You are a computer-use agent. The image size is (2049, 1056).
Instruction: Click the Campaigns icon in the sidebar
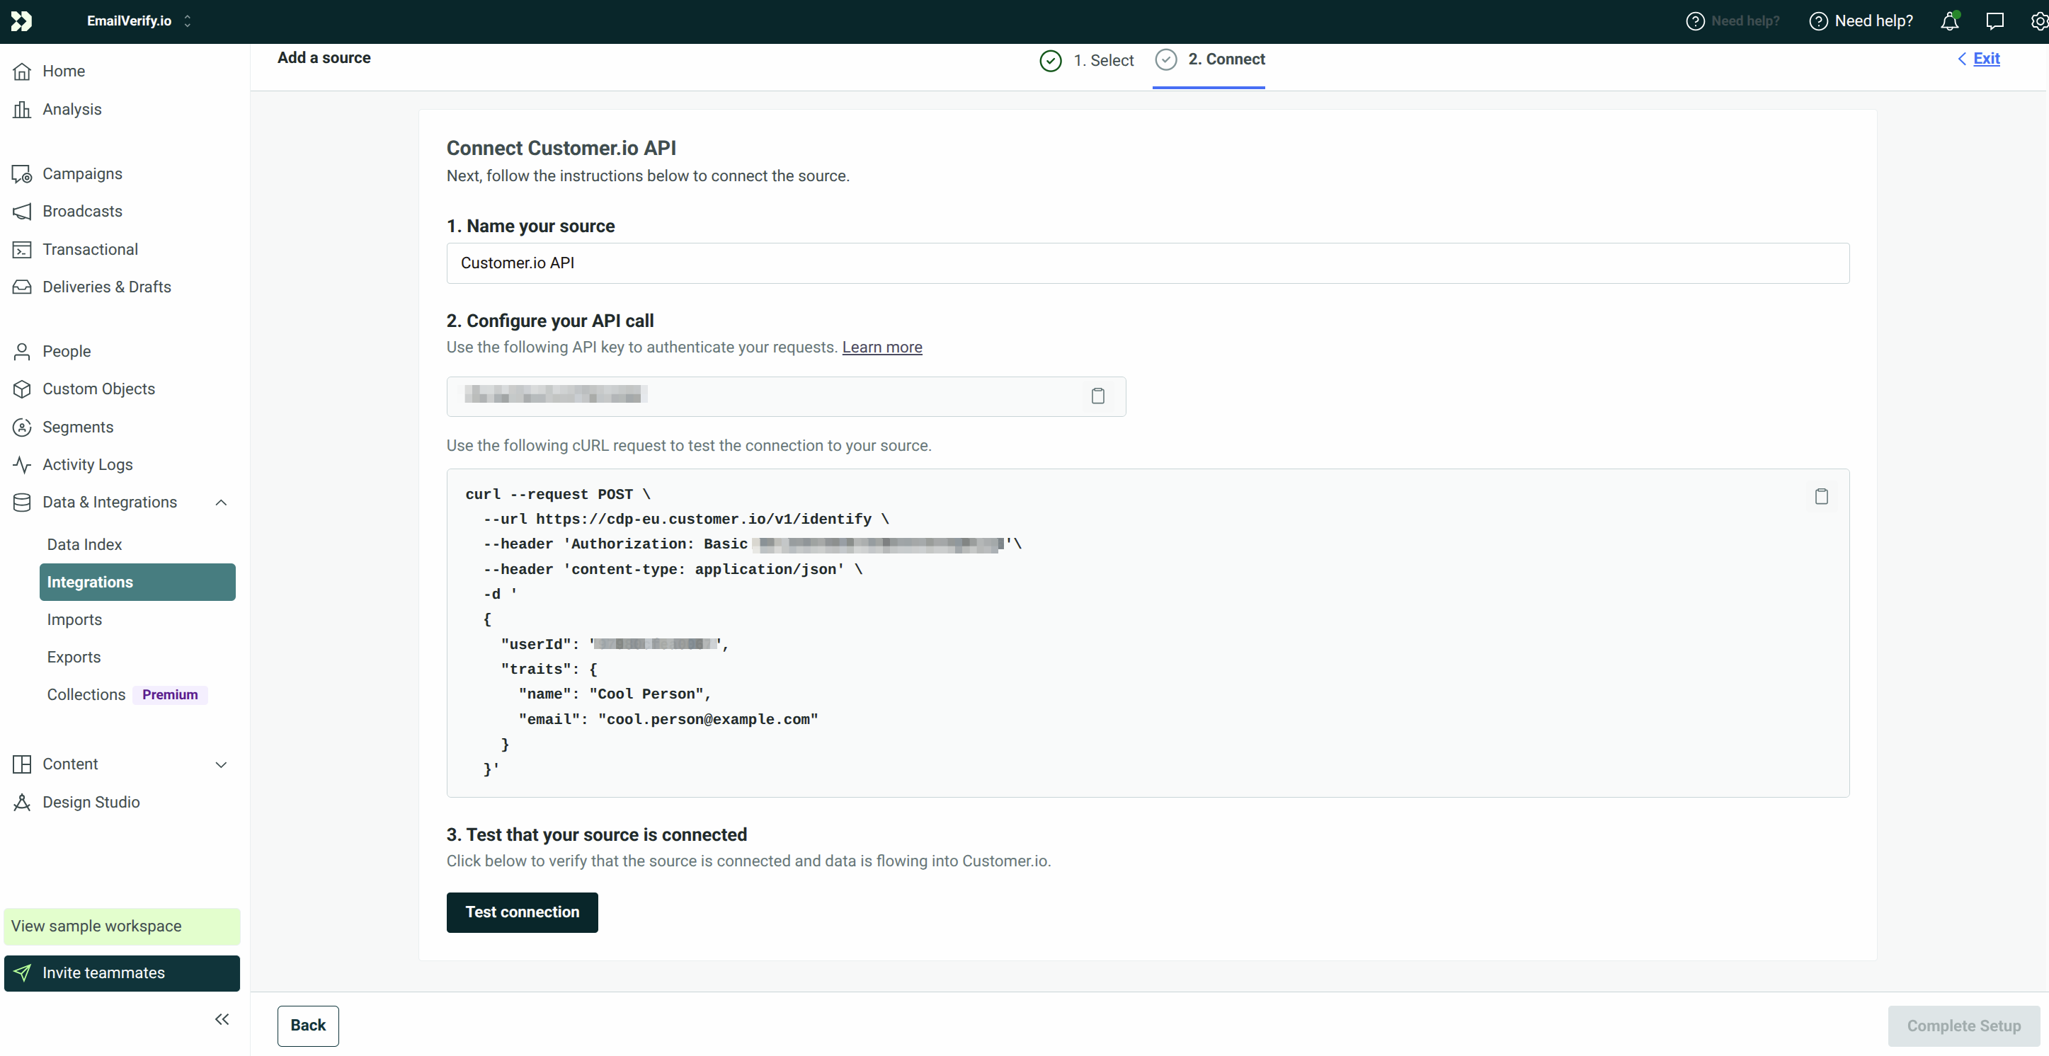(x=22, y=174)
